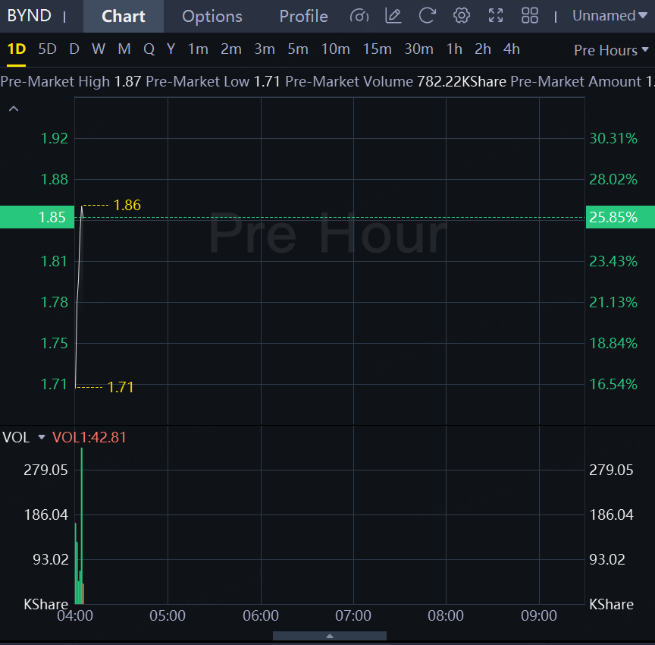Select the 1m interval
This screenshot has width=655, height=645.
pos(198,49)
